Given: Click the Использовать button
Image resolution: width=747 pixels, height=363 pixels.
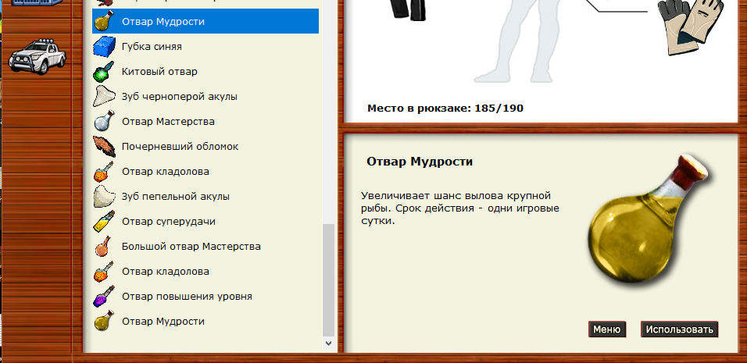Looking at the screenshot, I should pos(679,329).
